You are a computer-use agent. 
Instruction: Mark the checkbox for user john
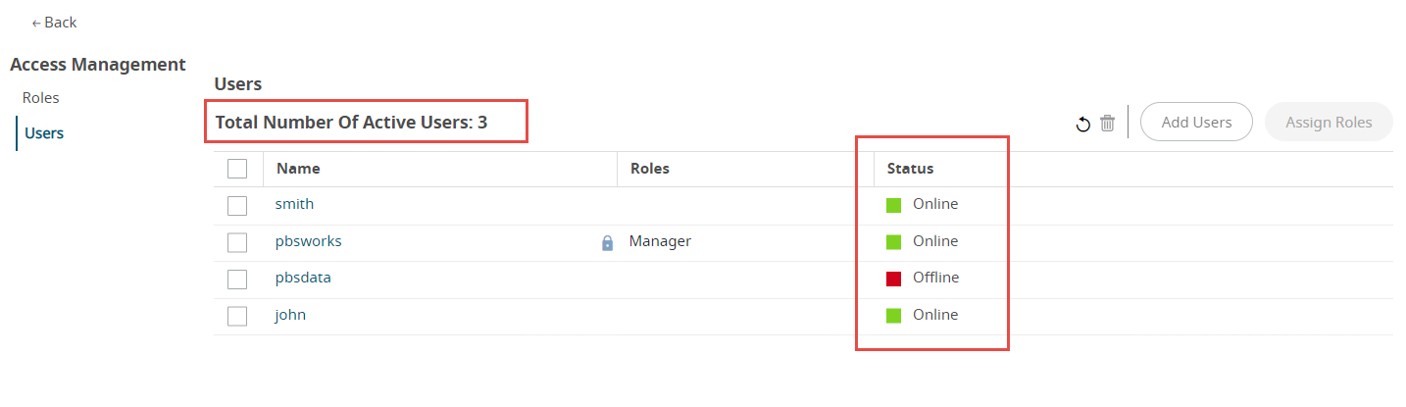237,316
